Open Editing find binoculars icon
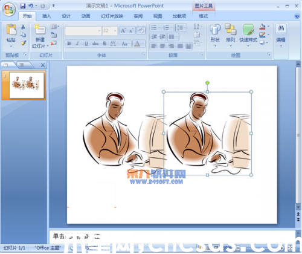 point(281,28)
